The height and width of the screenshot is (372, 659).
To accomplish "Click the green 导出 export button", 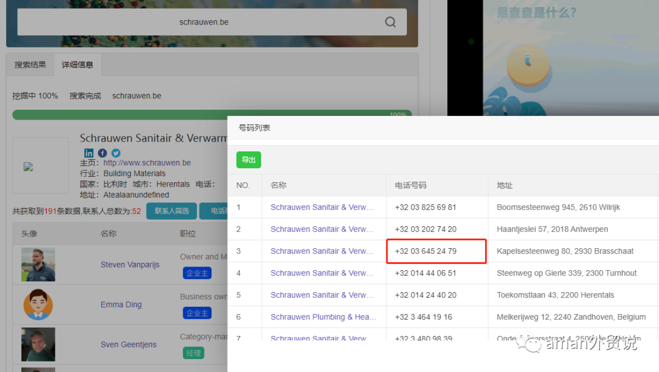I will (248, 160).
